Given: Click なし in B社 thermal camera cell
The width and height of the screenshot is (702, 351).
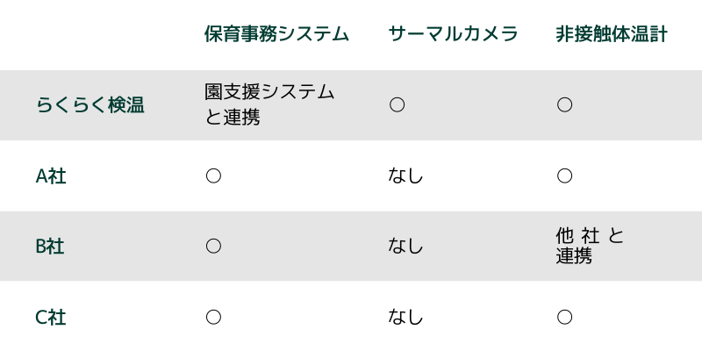Looking at the screenshot, I should click(405, 247).
